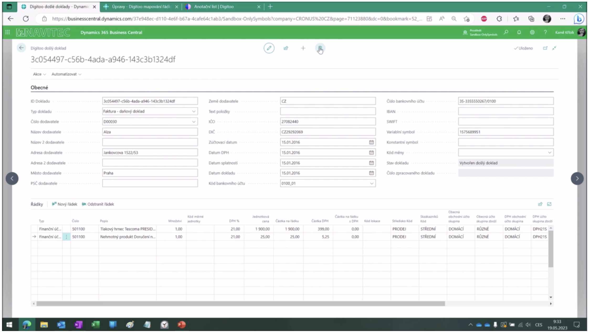Image resolution: width=590 pixels, height=334 pixels.
Task: Open the Windows Start menu
Action: [x=9, y=325]
